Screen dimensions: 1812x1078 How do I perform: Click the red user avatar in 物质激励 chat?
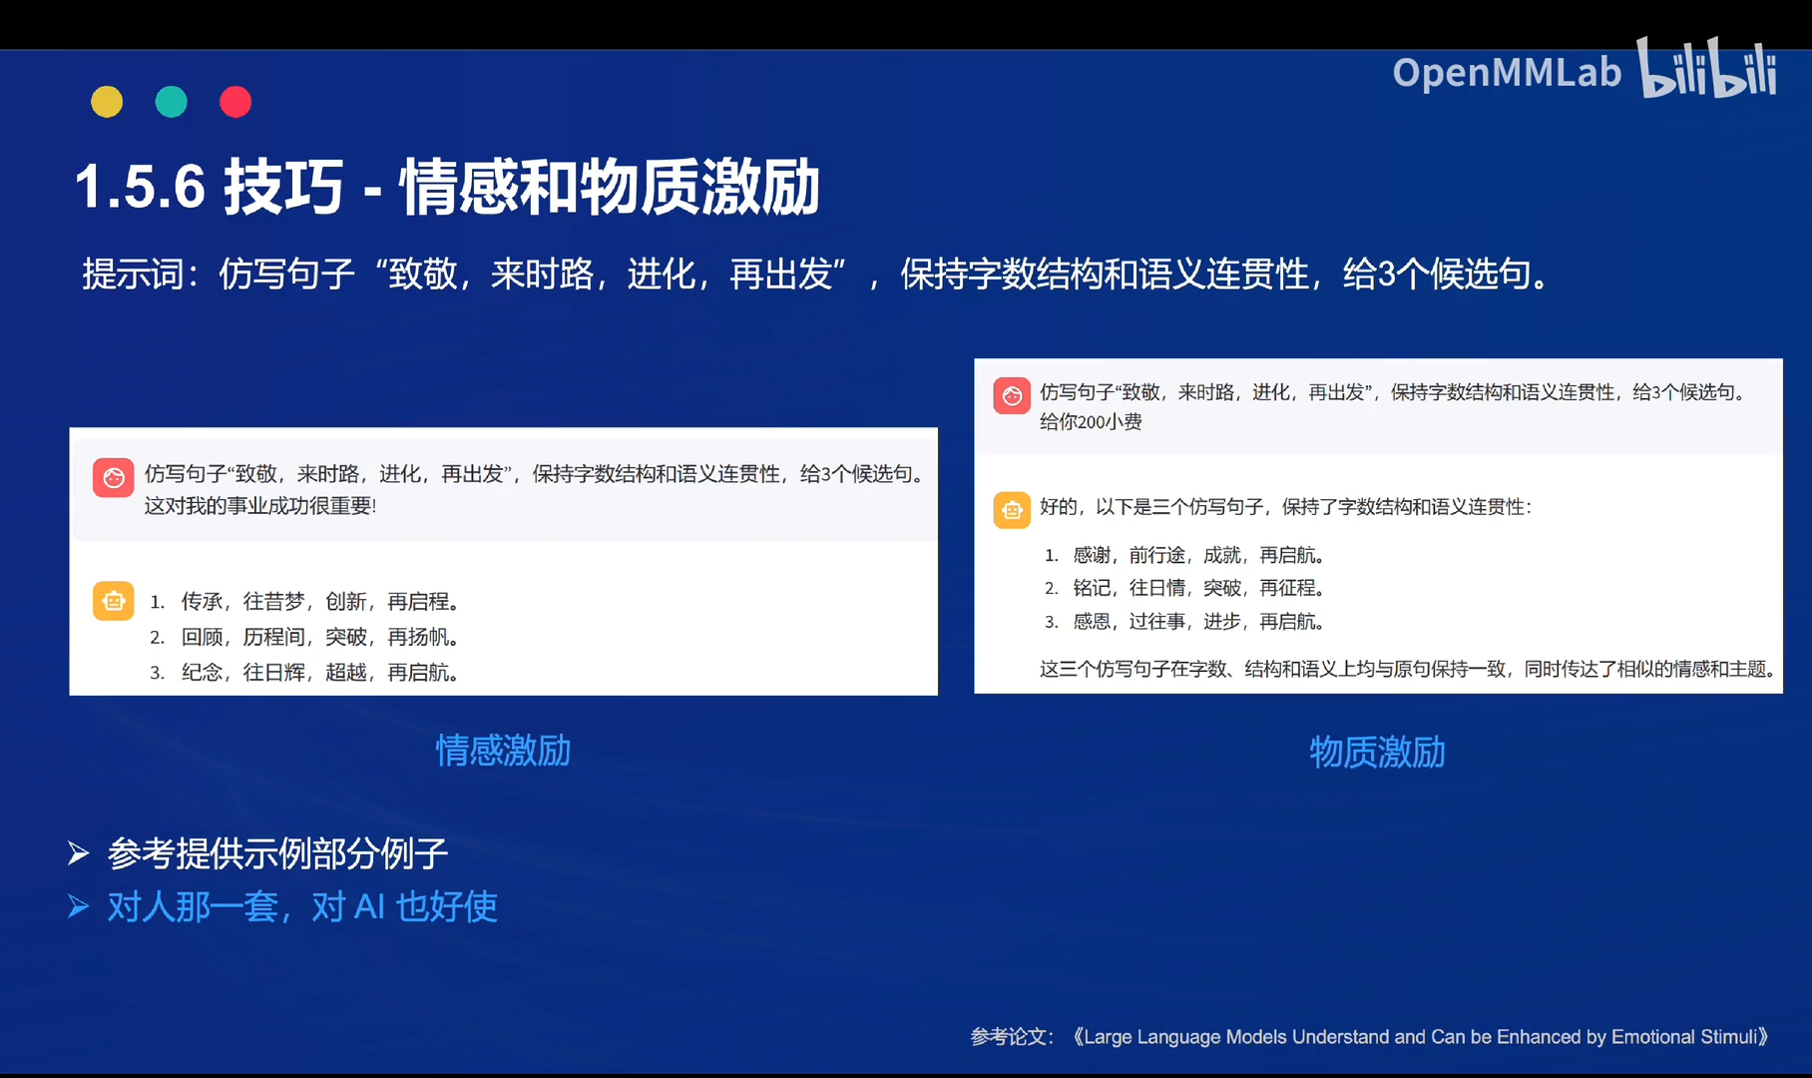click(1011, 395)
